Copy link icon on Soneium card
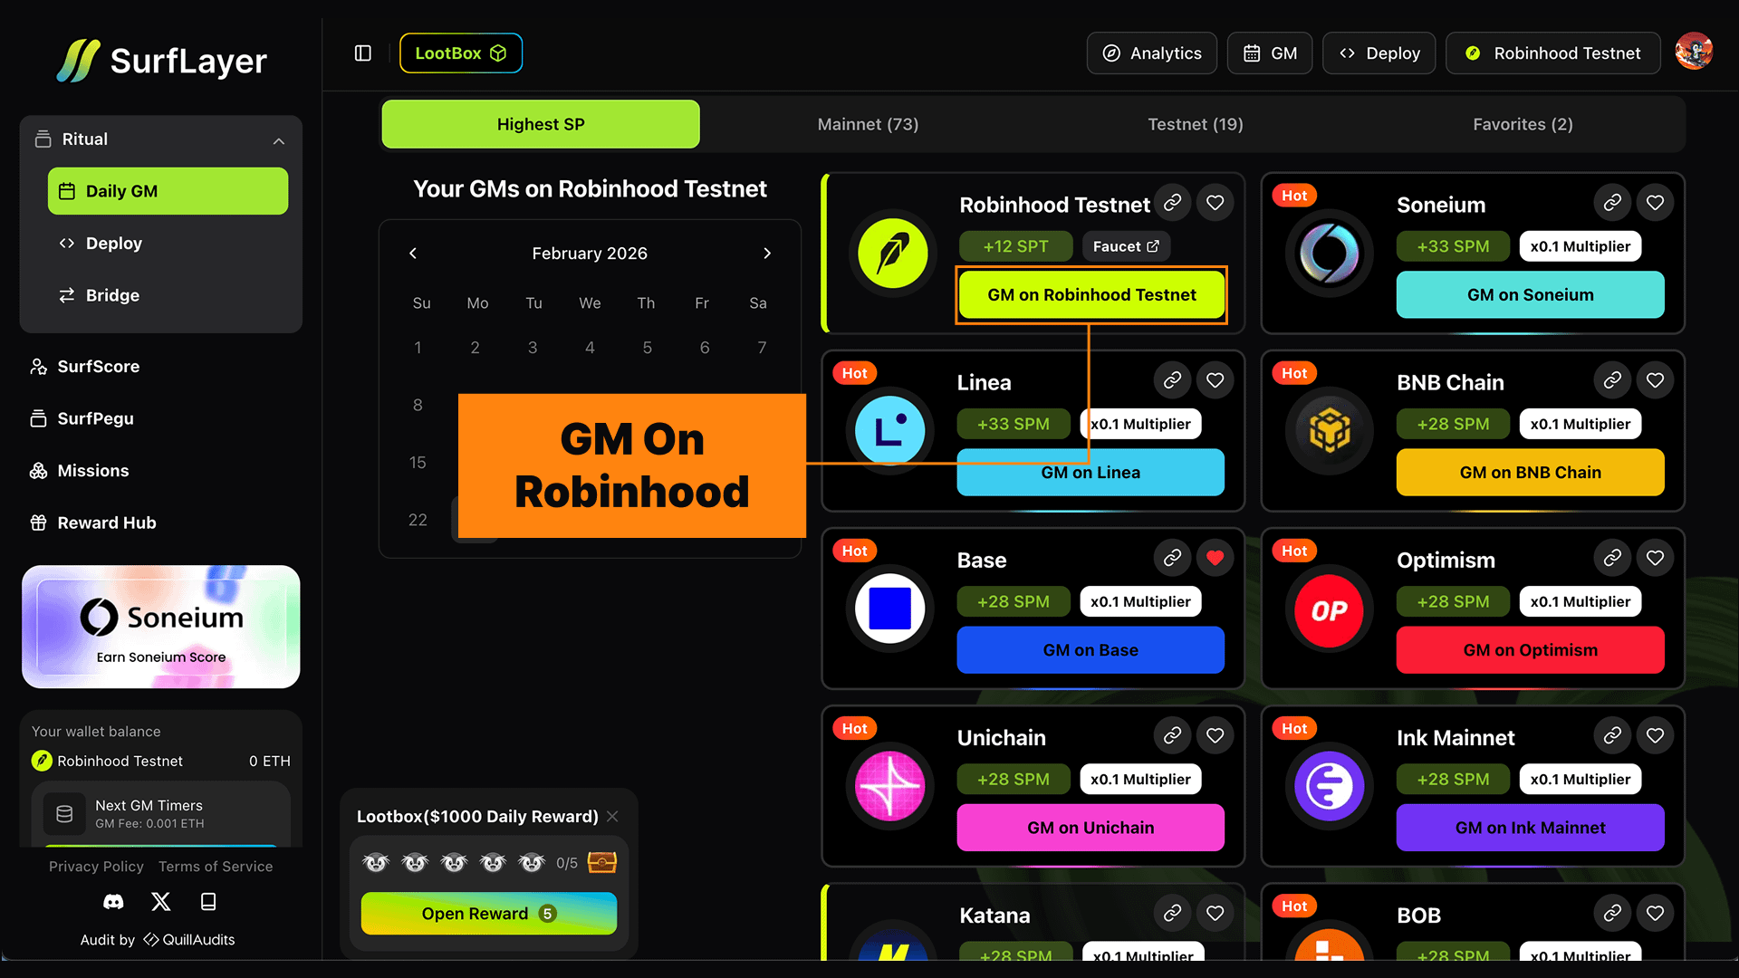Image resolution: width=1739 pixels, height=978 pixels. tap(1612, 203)
